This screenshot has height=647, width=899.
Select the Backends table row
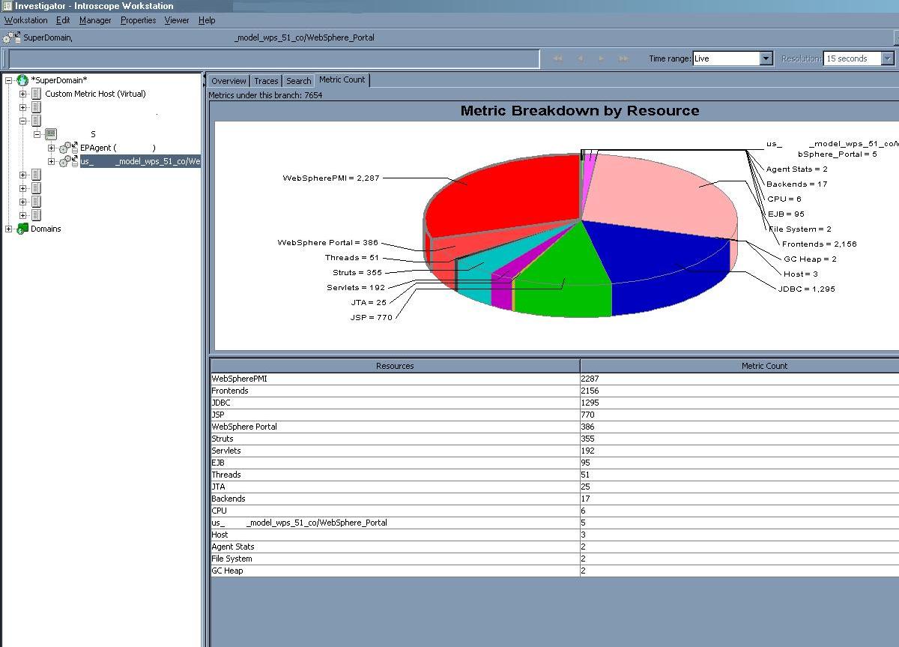tap(554, 499)
